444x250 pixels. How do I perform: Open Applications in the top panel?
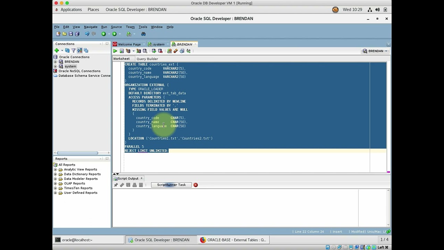(x=71, y=10)
